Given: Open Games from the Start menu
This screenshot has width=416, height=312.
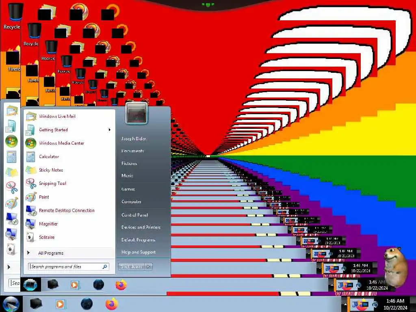Looking at the screenshot, I should click(128, 189).
